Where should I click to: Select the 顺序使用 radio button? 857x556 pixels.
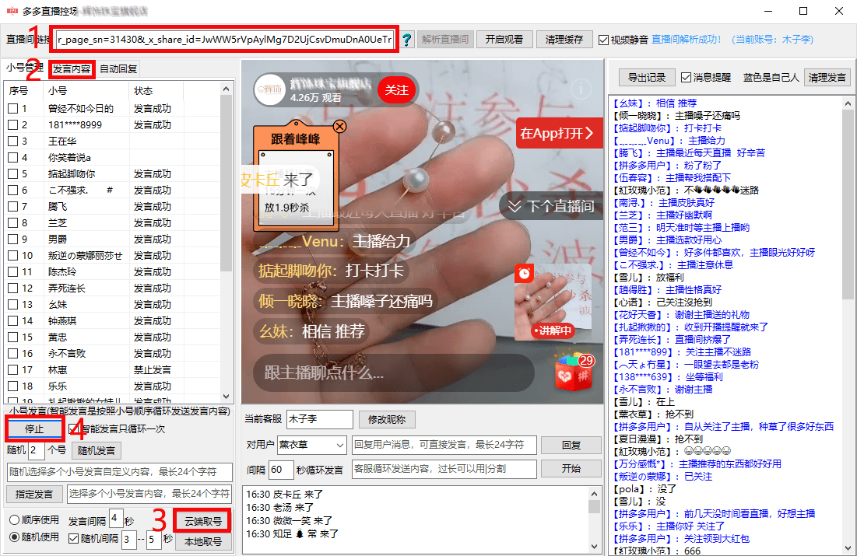point(14,520)
